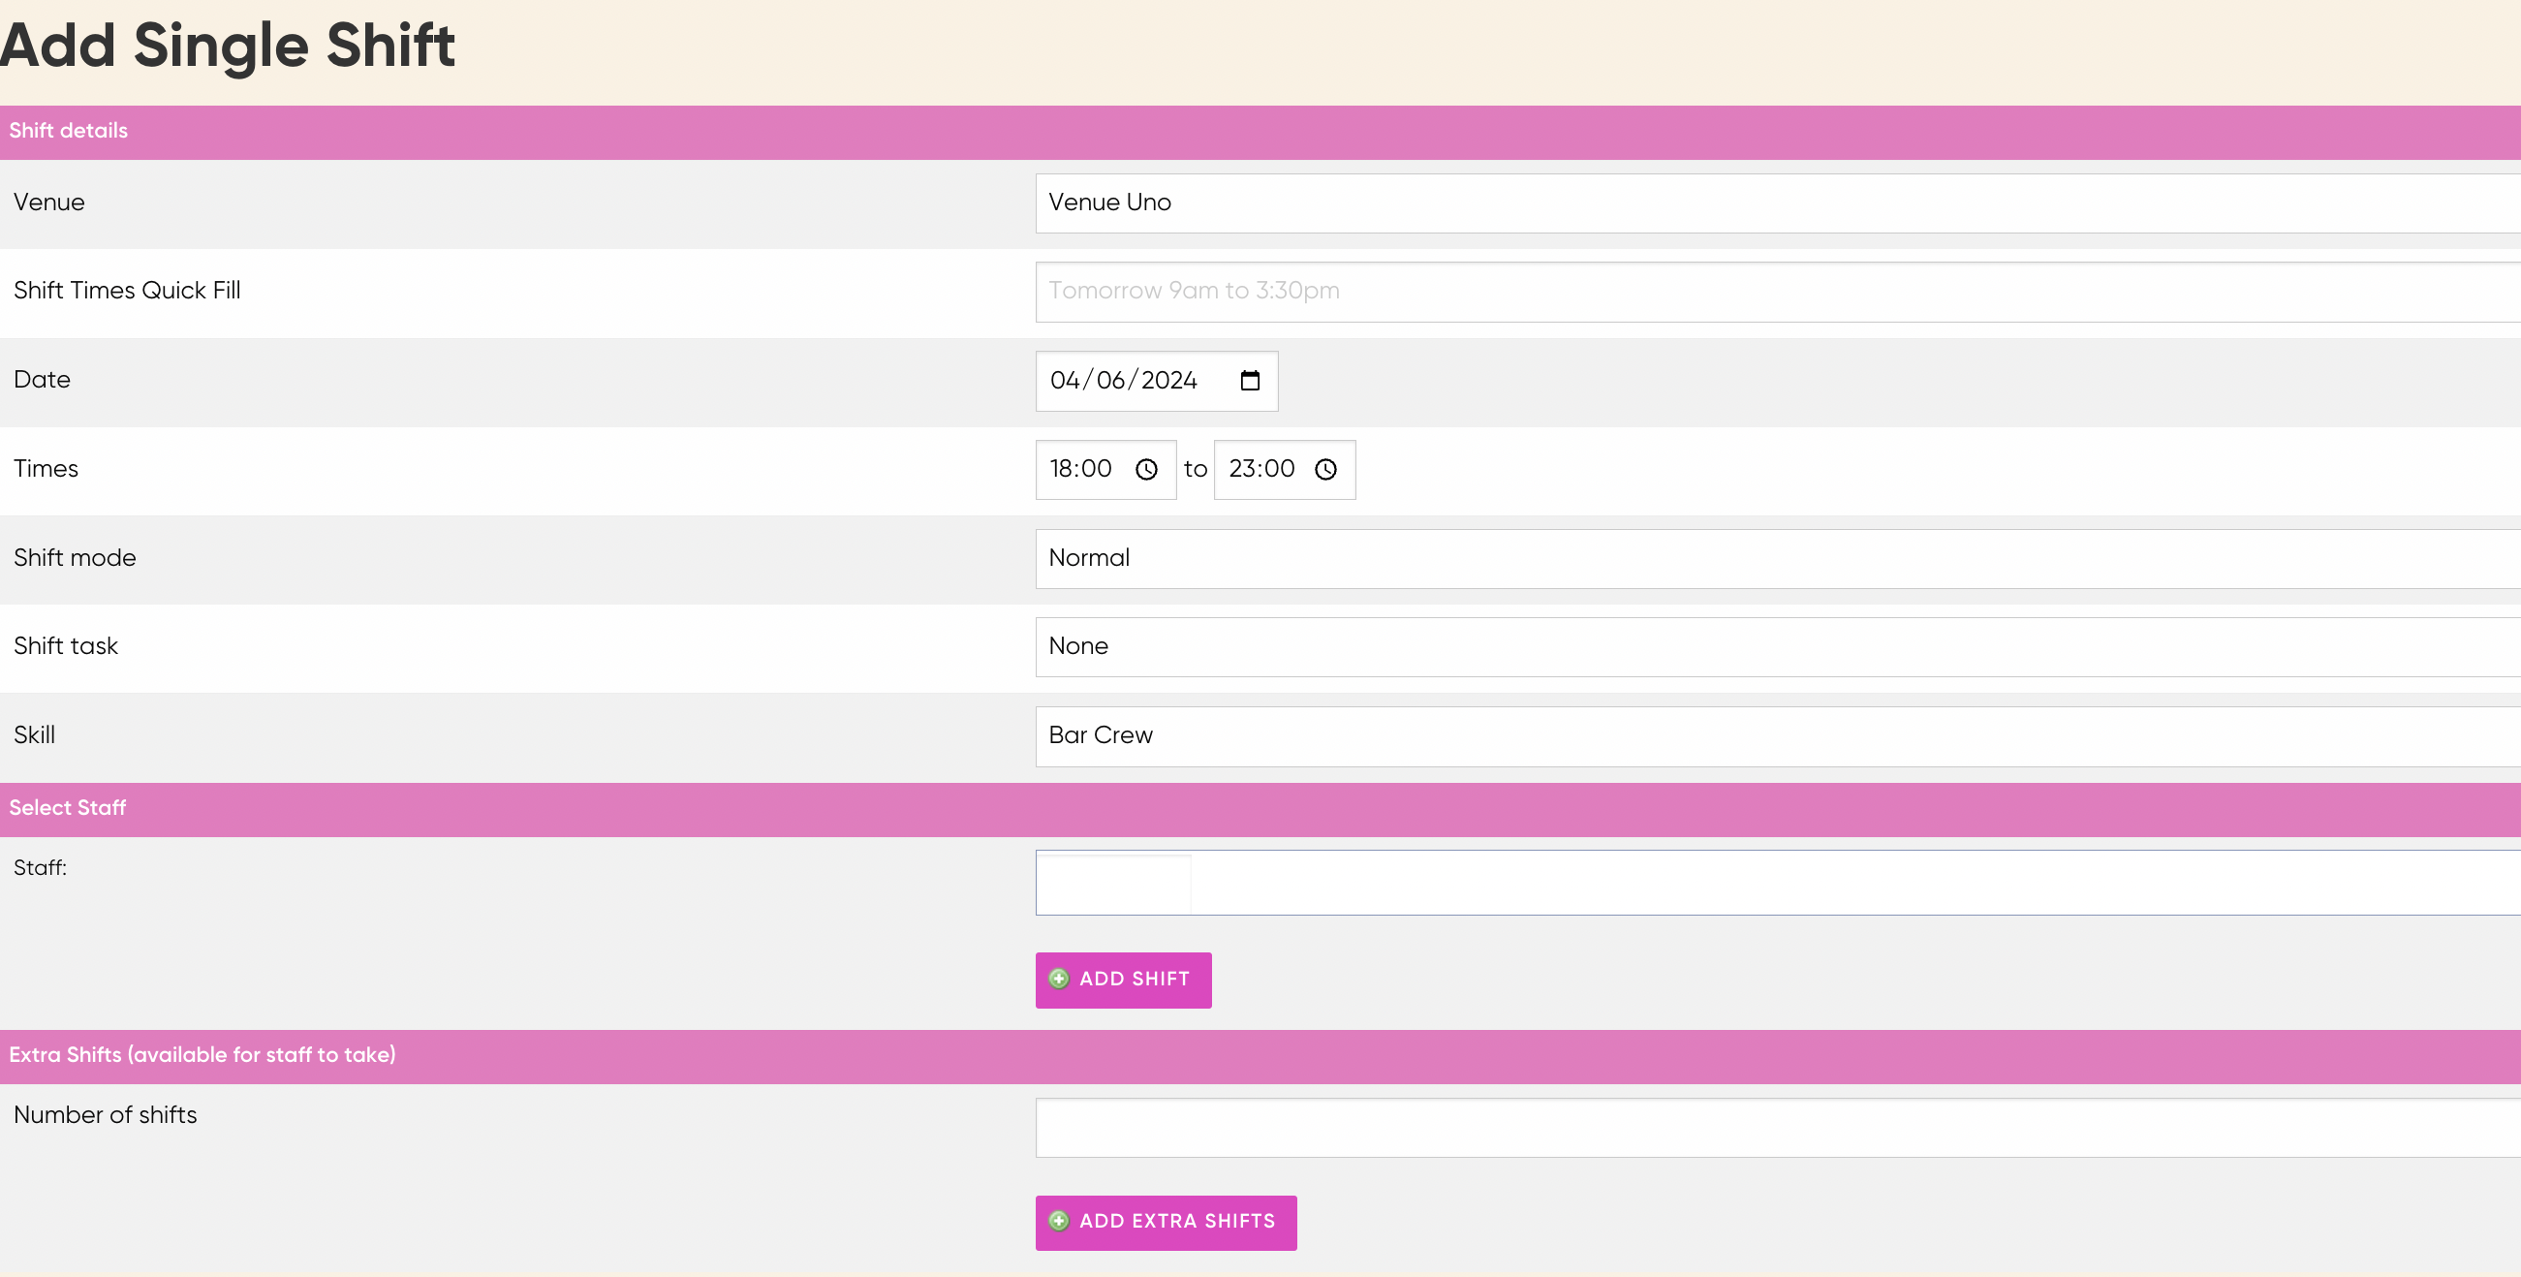The width and height of the screenshot is (2521, 1277).
Task: Click the Times field label
Action: coord(46,469)
